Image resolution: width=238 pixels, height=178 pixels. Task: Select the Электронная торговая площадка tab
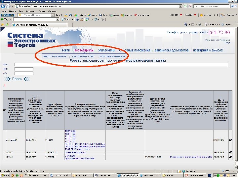39,25
